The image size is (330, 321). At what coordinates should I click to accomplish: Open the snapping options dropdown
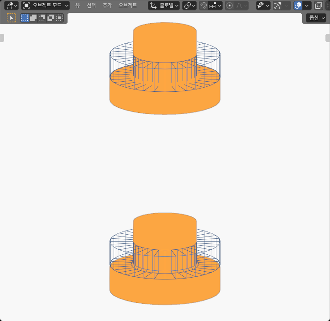[x=215, y=5]
